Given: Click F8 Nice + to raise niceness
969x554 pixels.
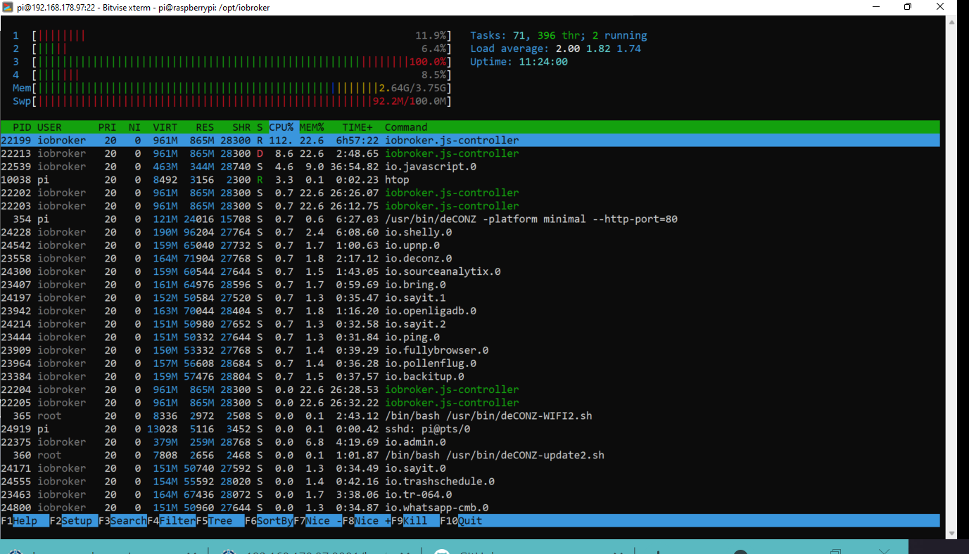Looking at the screenshot, I should coord(366,521).
